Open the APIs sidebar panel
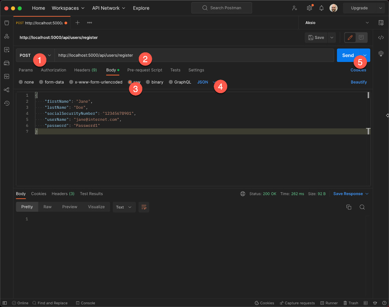The width and height of the screenshot is (389, 307). coord(7,36)
